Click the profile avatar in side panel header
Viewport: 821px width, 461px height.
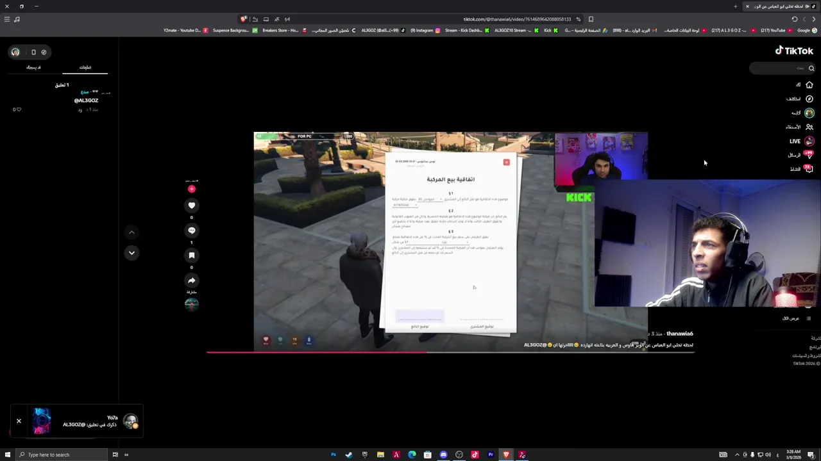click(15, 52)
